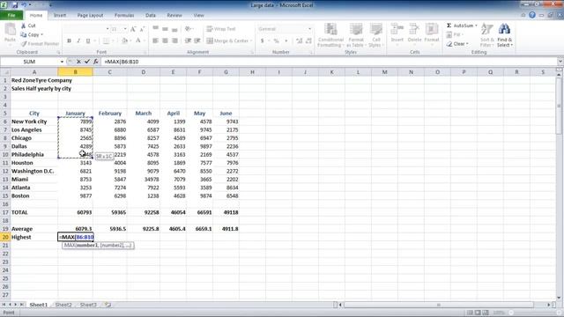Open the Number Format General dropdown
The width and height of the screenshot is (564, 317).
(309, 29)
